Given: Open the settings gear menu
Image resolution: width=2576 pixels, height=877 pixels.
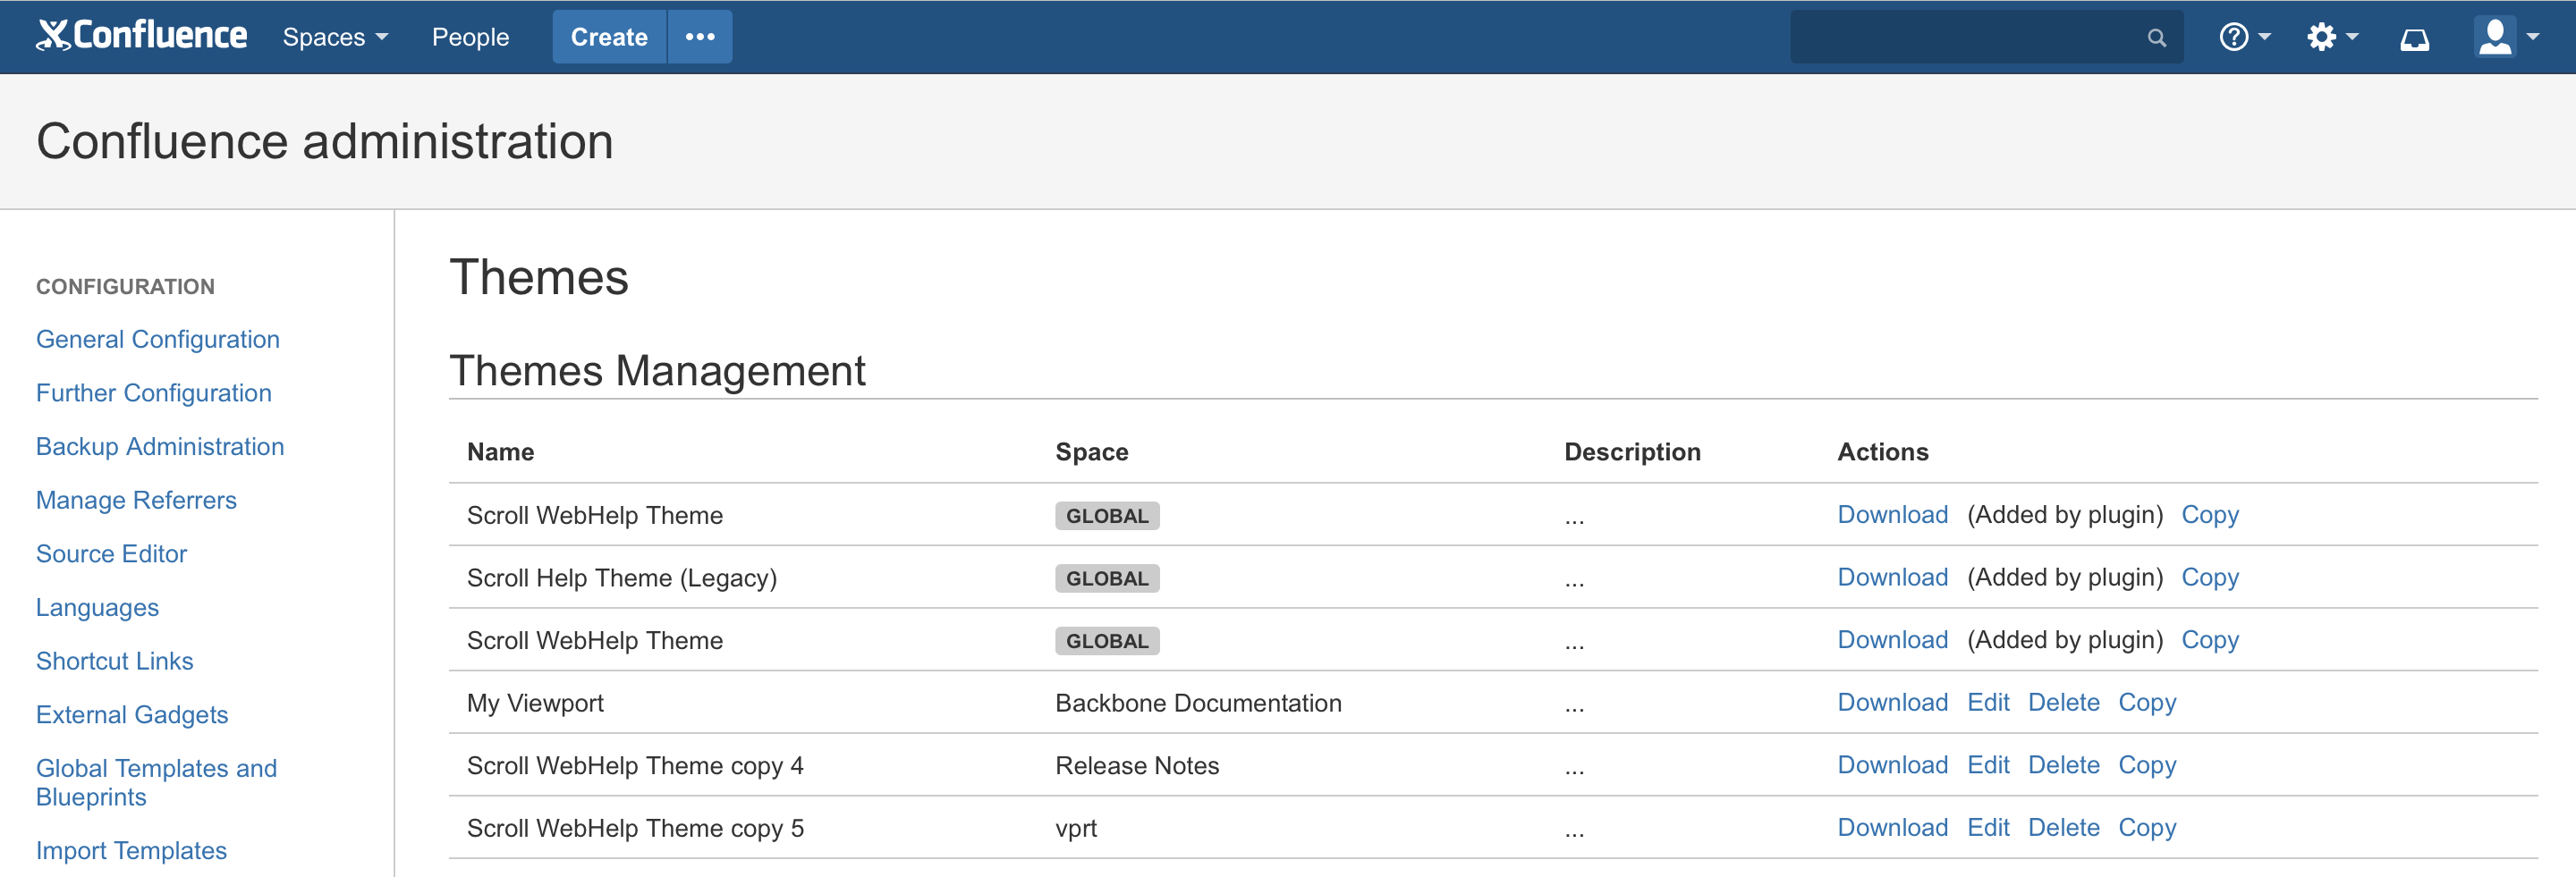Looking at the screenshot, I should pyautogui.click(x=2331, y=38).
